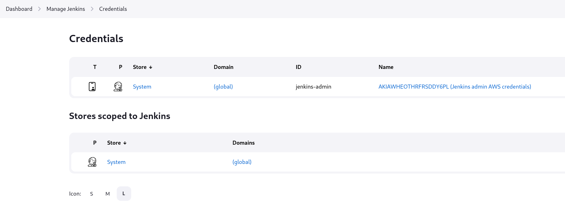Open Credentials breadcrumb item
This screenshot has width=565, height=210.
(x=113, y=9)
